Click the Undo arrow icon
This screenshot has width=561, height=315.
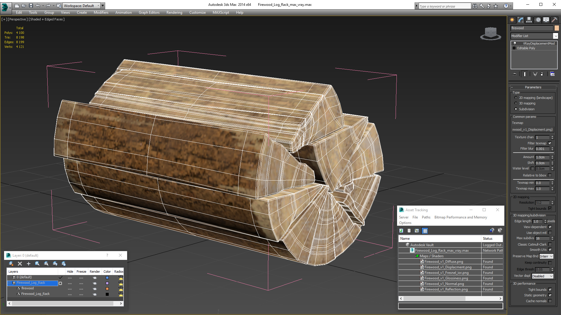pos(38,6)
